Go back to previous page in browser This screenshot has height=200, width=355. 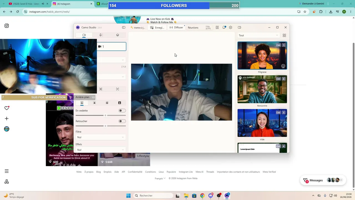tap(4, 12)
